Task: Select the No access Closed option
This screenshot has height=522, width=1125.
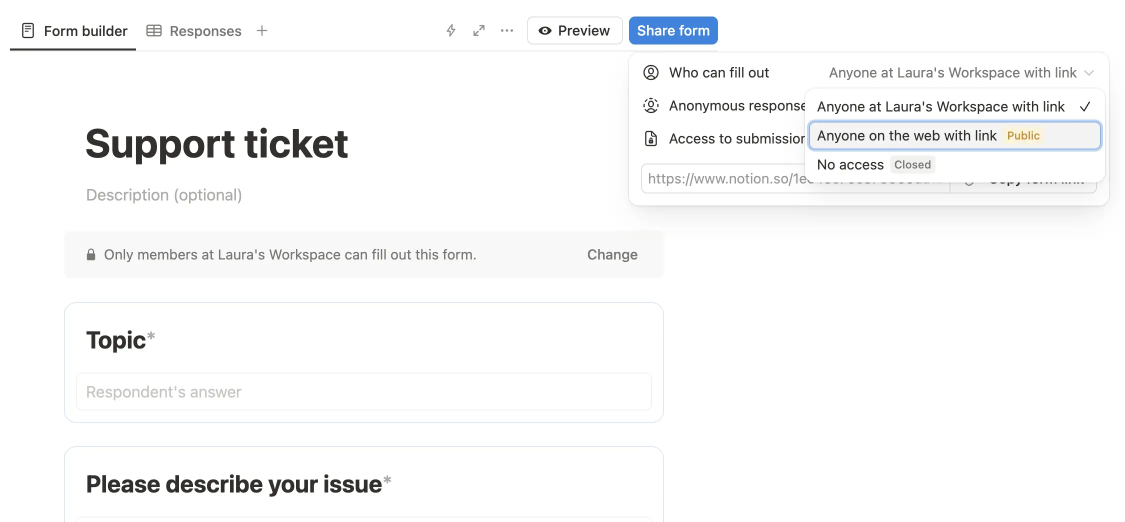Action: (x=874, y=164)
